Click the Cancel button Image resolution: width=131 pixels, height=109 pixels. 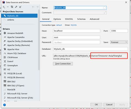[x=109, y=105]
